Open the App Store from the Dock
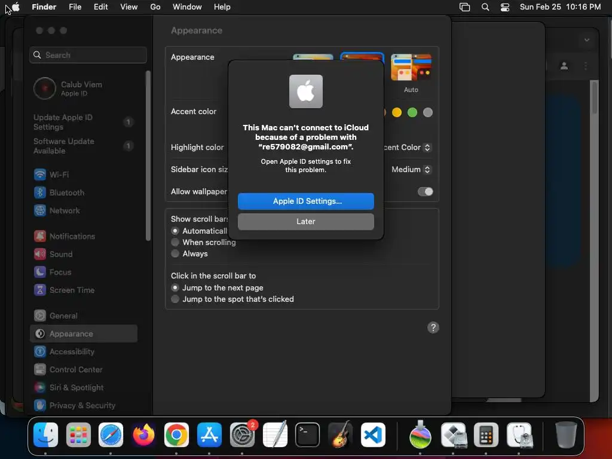 pyautogui.click(x=209, y=435)
